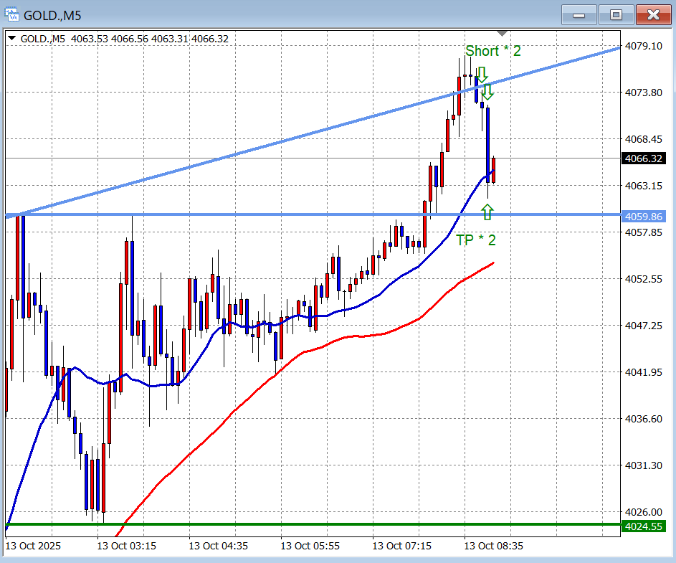
Task: Click the 4079.10 price scale label
Action: pos(643,46)
